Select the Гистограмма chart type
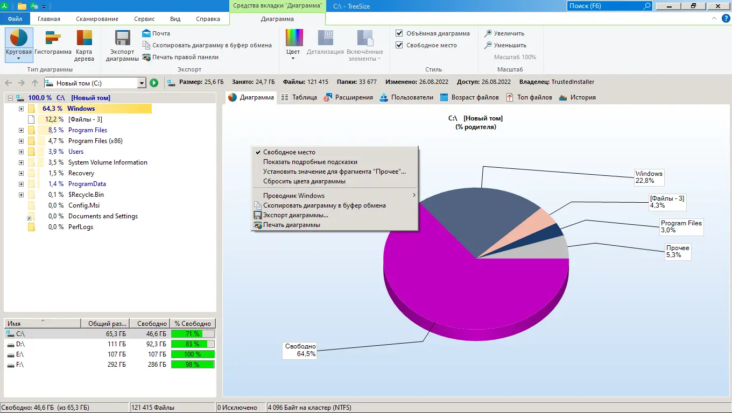732x413 pixels. (53, 43)
